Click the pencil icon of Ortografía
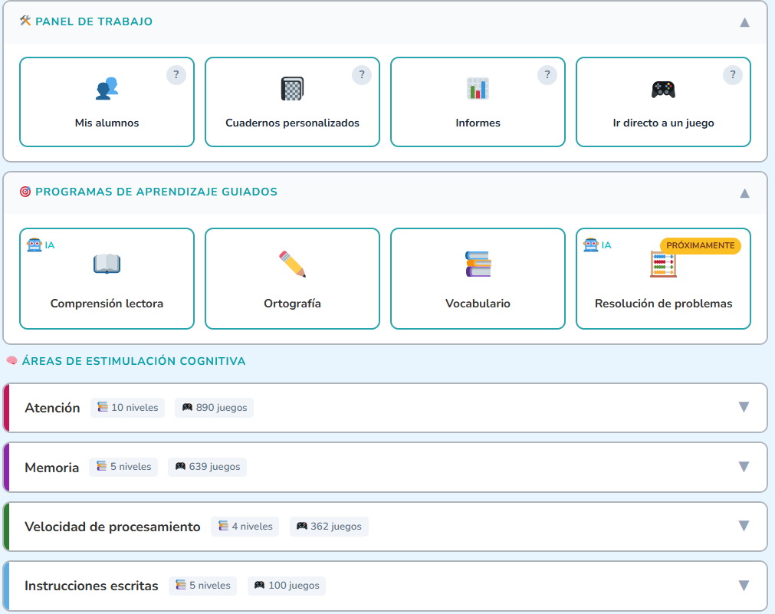 point(292,264)
